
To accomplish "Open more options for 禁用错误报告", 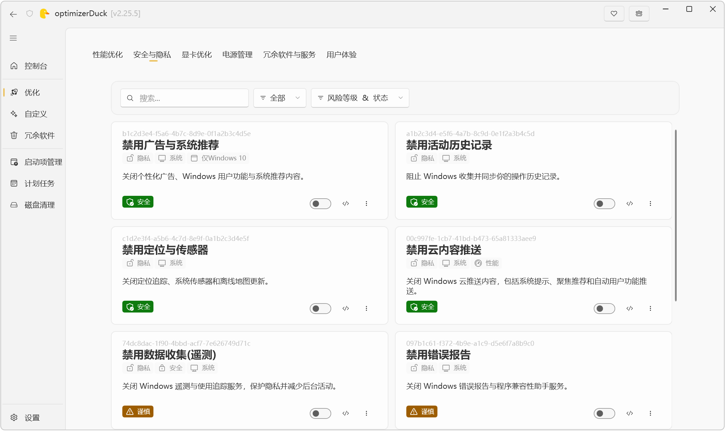I will 650,413.
